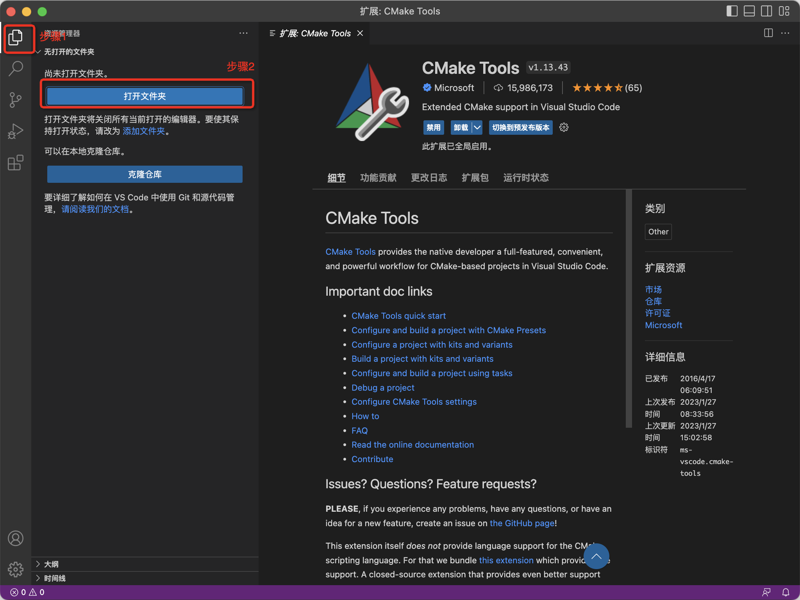
Task: Open Configure and build with CMake Presets link
Action: (448, 330)
